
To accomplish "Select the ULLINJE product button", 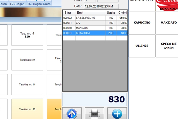I will pos(142,46).
